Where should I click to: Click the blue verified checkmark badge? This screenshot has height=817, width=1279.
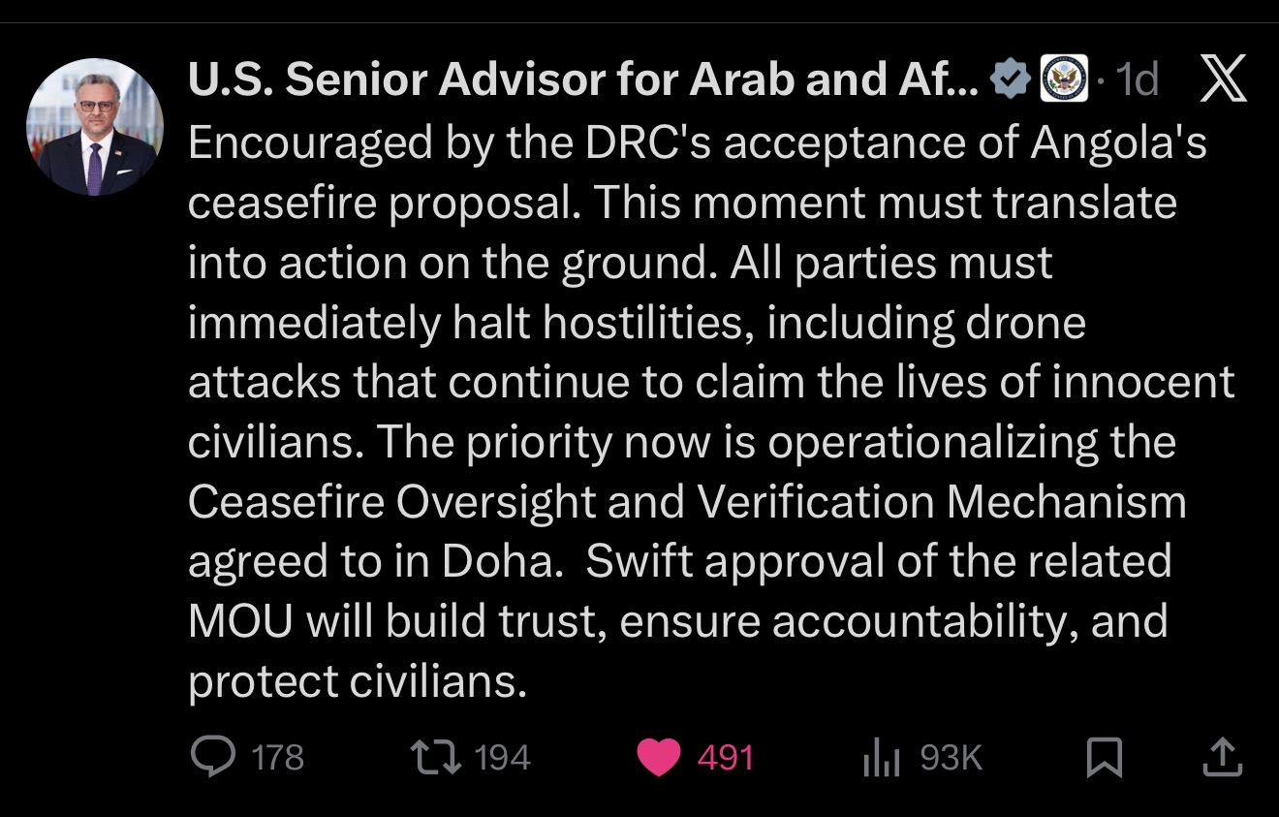click(x=1013, y=80)
